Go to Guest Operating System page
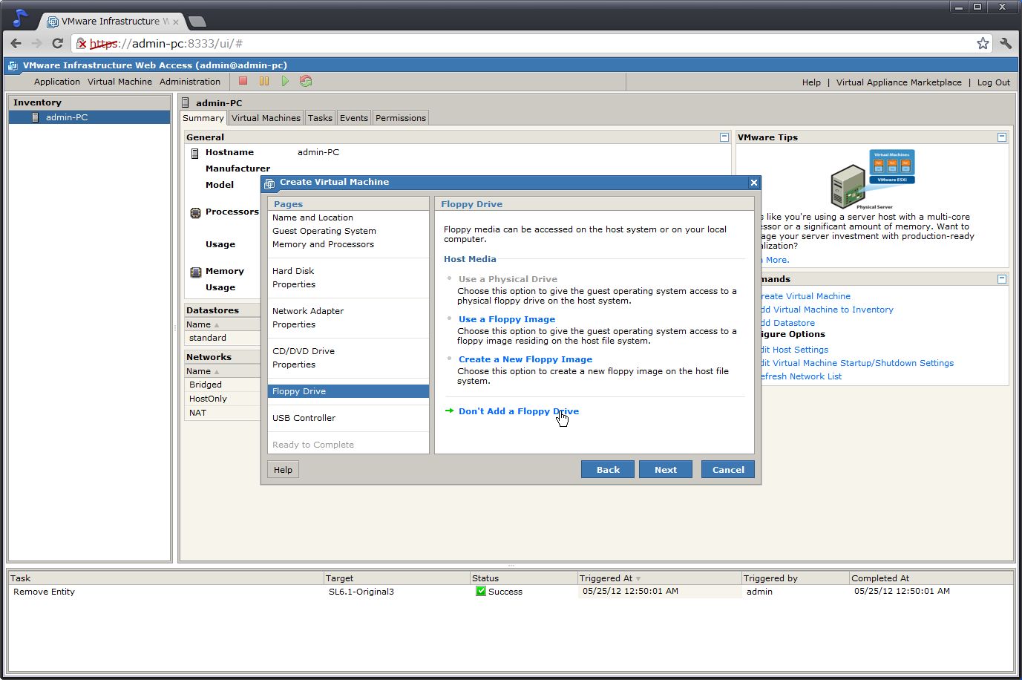Viewport: 1022px width, 680px height. tap(324, 231)
